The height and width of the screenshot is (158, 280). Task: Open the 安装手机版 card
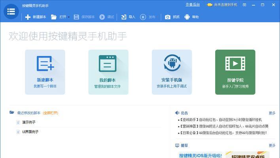point(172,72)
